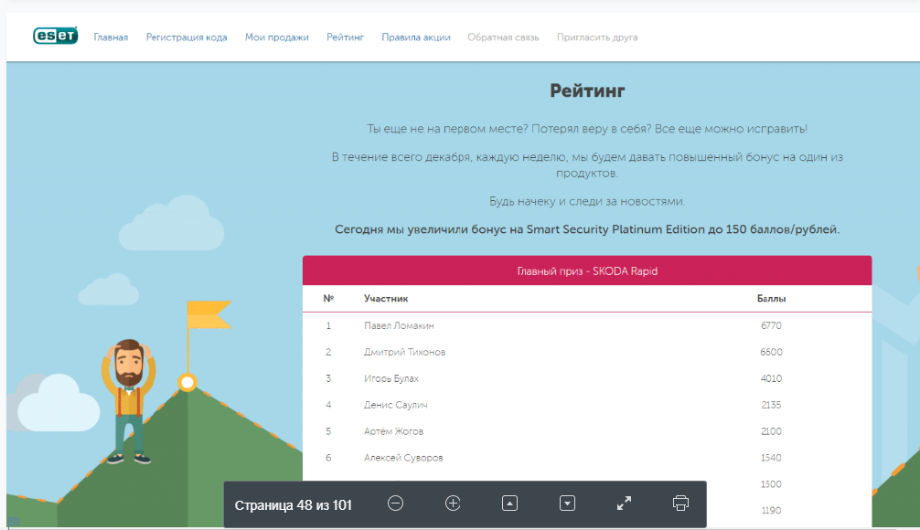Open Правила акции page
This screenshot has height=530, width=920.
(x=415, y=37)
